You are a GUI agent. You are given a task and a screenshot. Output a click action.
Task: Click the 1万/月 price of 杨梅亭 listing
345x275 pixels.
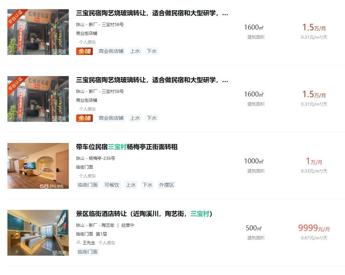click(x=314, y=161)
